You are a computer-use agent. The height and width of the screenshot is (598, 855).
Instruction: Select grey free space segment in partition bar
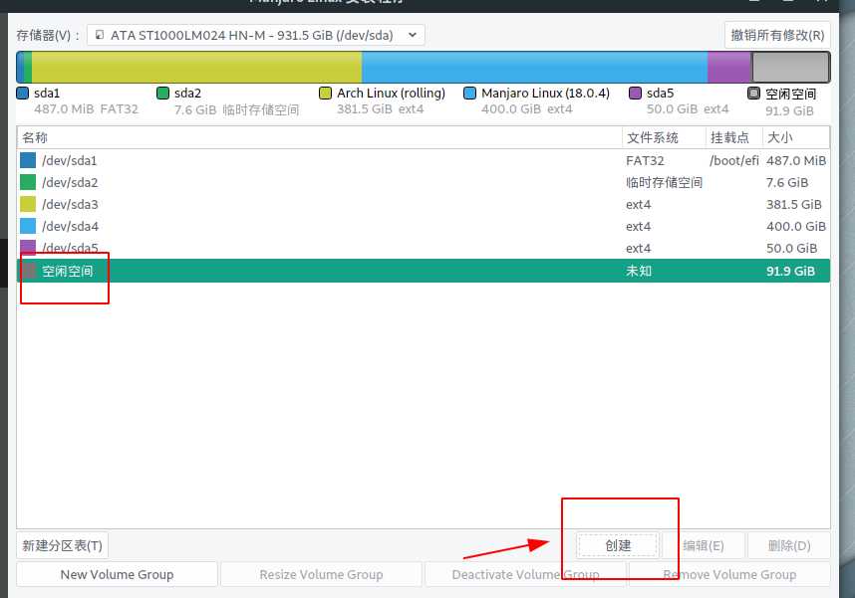point(790,67)
